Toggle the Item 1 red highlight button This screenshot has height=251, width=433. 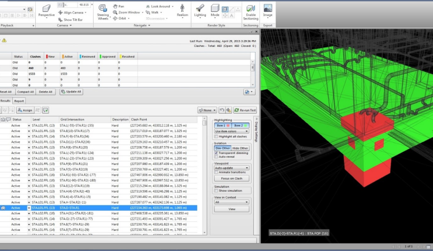223,126
